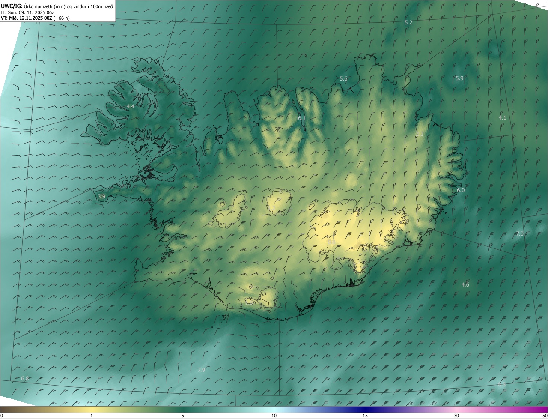Click the color scale tick label '30'
Image resolution: width=548 pixels, height=419 pixels.
click(456, 416)
